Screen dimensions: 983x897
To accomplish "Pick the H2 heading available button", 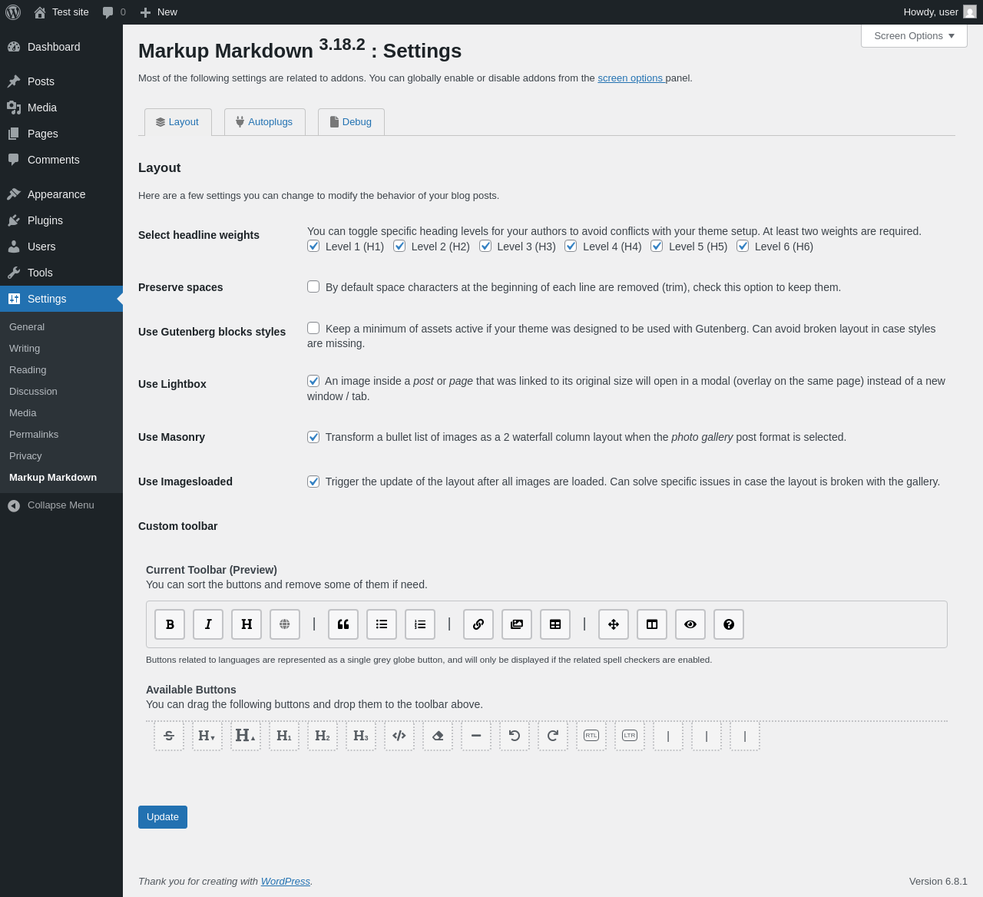I will pos(323,736).
